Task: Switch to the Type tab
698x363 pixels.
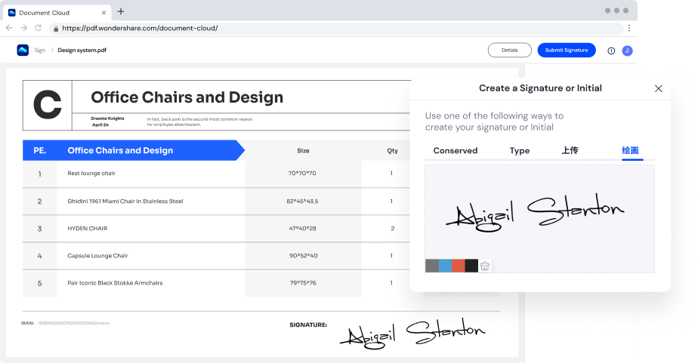Action: coord(520,151)
